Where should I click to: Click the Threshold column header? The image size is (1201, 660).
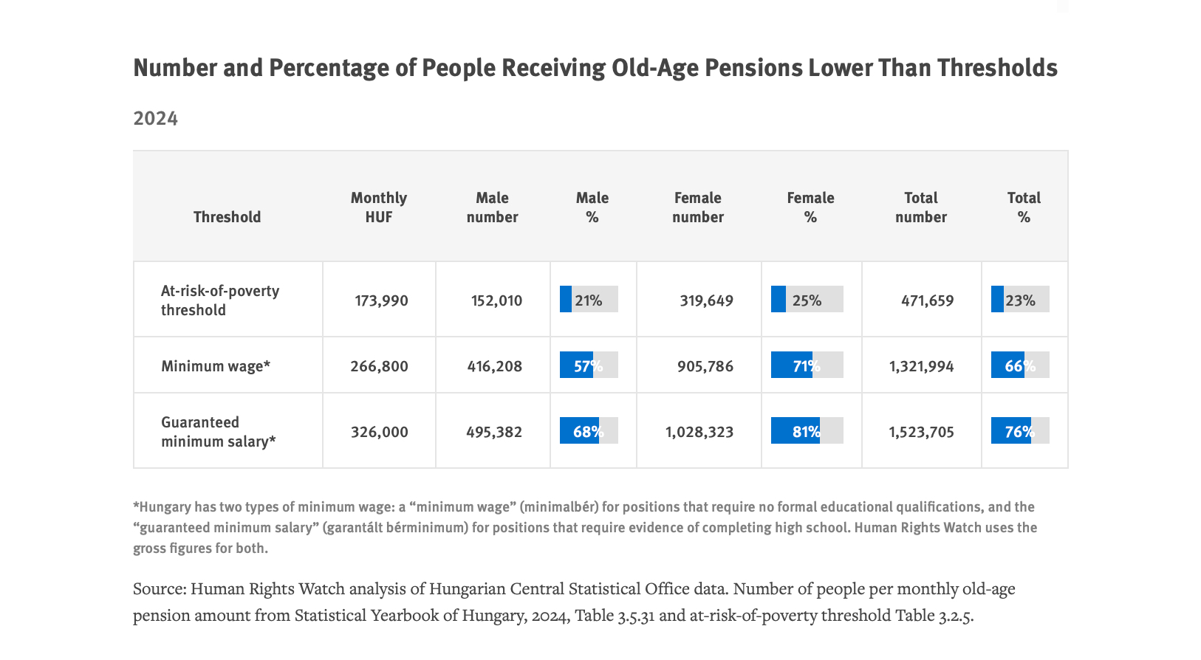tap(227, 217)
